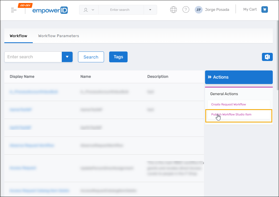Click the Create Request Workflow action
This screenshot has width=279, height=197.
(229, 104)
